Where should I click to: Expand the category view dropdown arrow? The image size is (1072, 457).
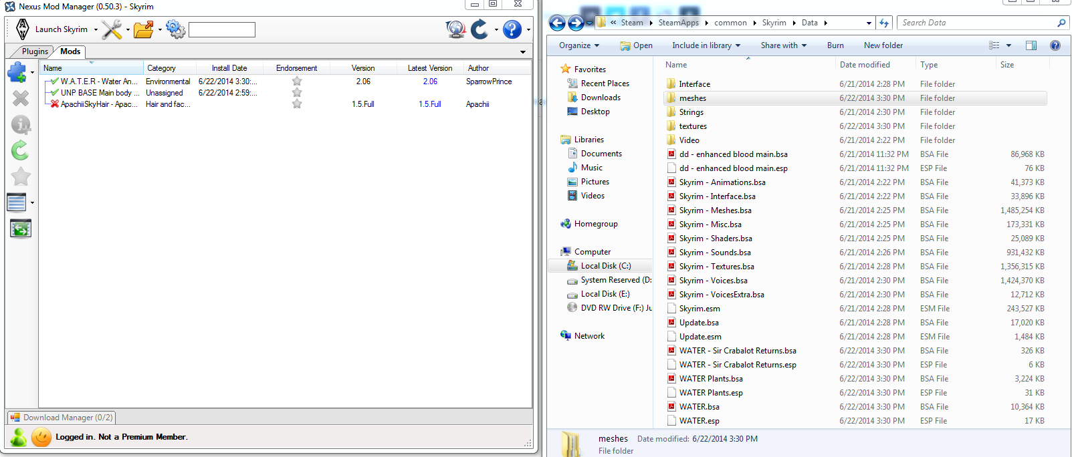click(32, 202)
